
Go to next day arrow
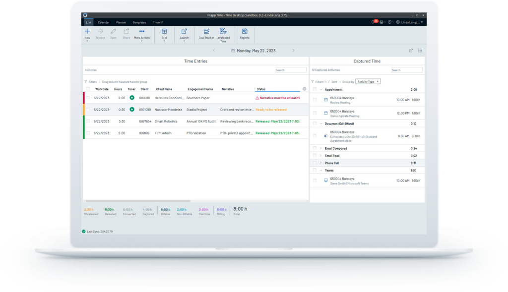point(293,51)
